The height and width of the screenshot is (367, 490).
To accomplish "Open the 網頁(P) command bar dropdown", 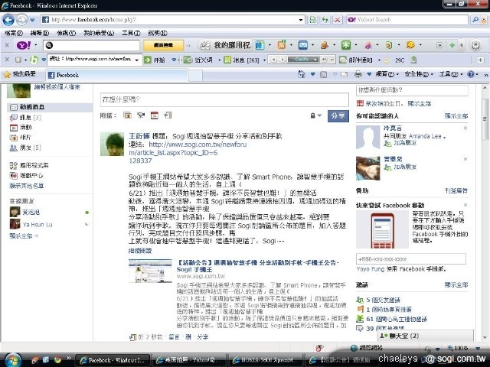I will (x=387, y=74).
